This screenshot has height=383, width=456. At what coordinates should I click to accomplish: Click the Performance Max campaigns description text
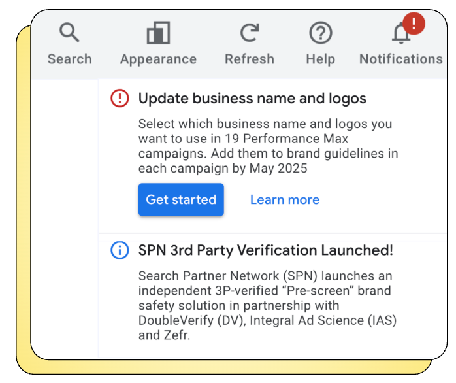pyautogui.click(x=268, y=146)
